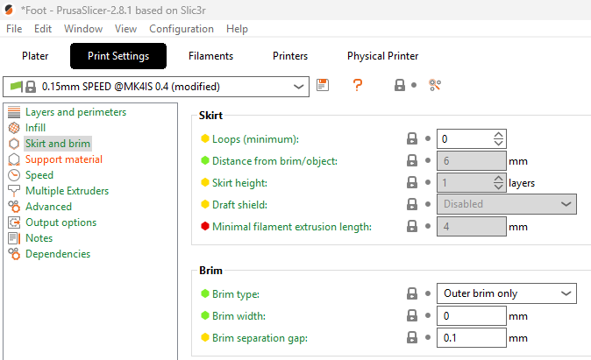Increase Loops minimum with up arrow
Image resolution: width=591 pixels, height=360 pixels.
[x=498, y=135]
